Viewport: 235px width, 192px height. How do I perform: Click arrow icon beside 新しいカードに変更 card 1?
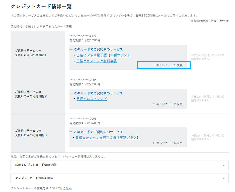tap(154, 66)
